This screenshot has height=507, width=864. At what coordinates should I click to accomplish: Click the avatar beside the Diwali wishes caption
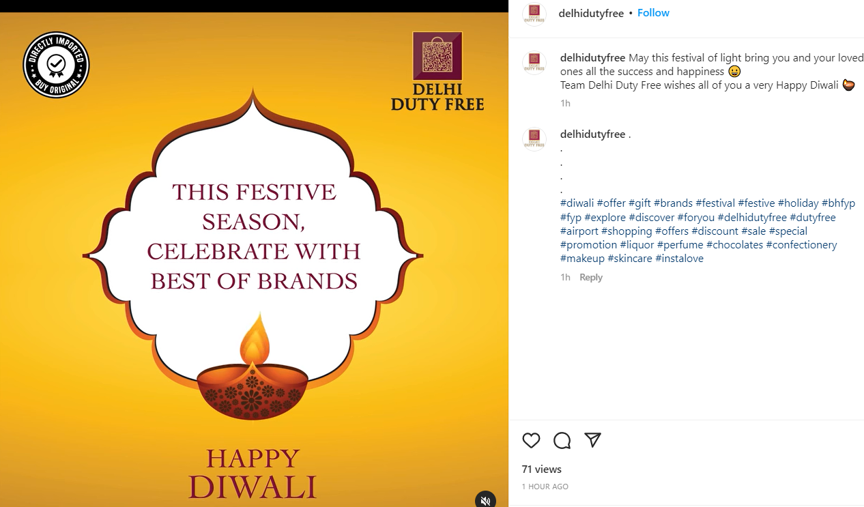(534, 62)
